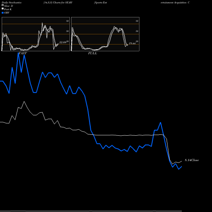Viewport: 212px width, 212px height.
Task: Click the FAST stochastic chart label
Action: pyautogui.click(x=22, y=53)
